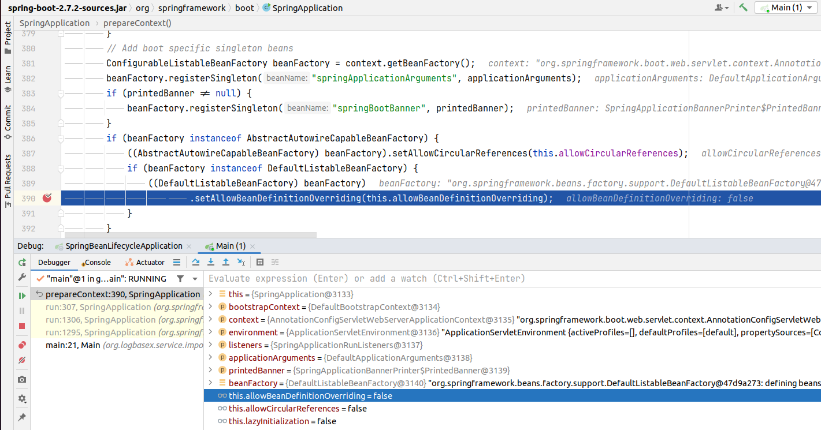This screenshot has height=430, width=821.
Task: Resume the program with the green play icon
Action: pyautogui.click(x=22, y=296)
